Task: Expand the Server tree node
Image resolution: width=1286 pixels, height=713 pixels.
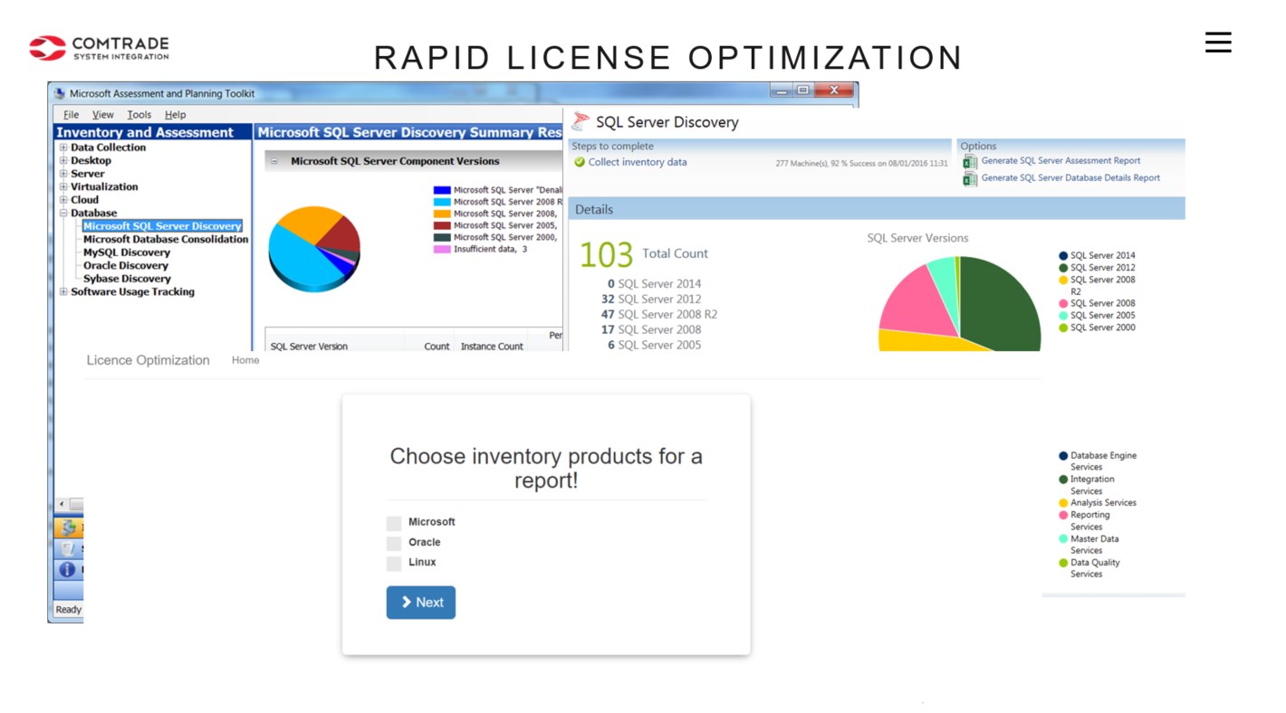Action: tap(63, 174)
